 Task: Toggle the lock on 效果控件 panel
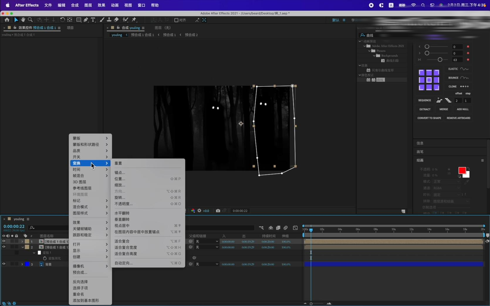15,28
